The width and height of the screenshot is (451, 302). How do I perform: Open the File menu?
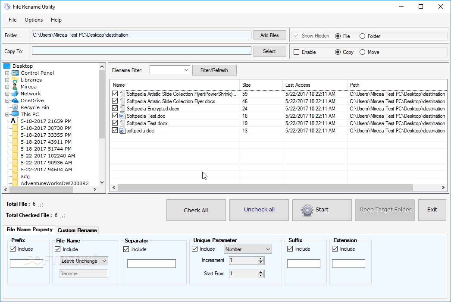coord(13,19)
